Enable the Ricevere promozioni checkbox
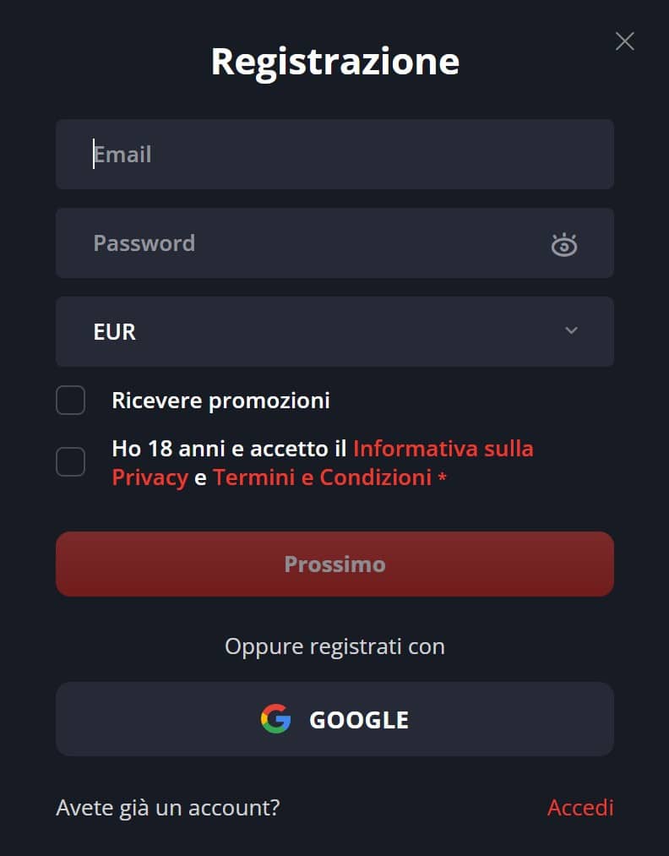669x856 pixels. (71, 401)
